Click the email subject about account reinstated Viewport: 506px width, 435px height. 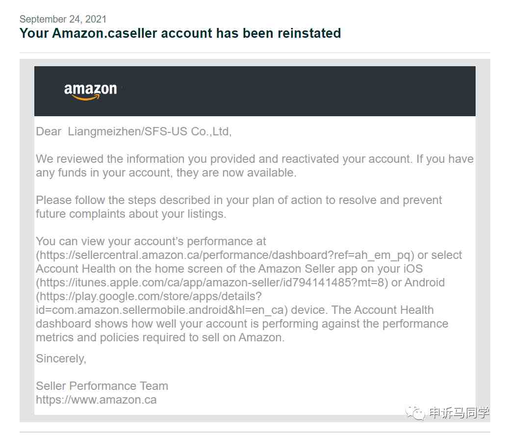[x=180, y=33]
